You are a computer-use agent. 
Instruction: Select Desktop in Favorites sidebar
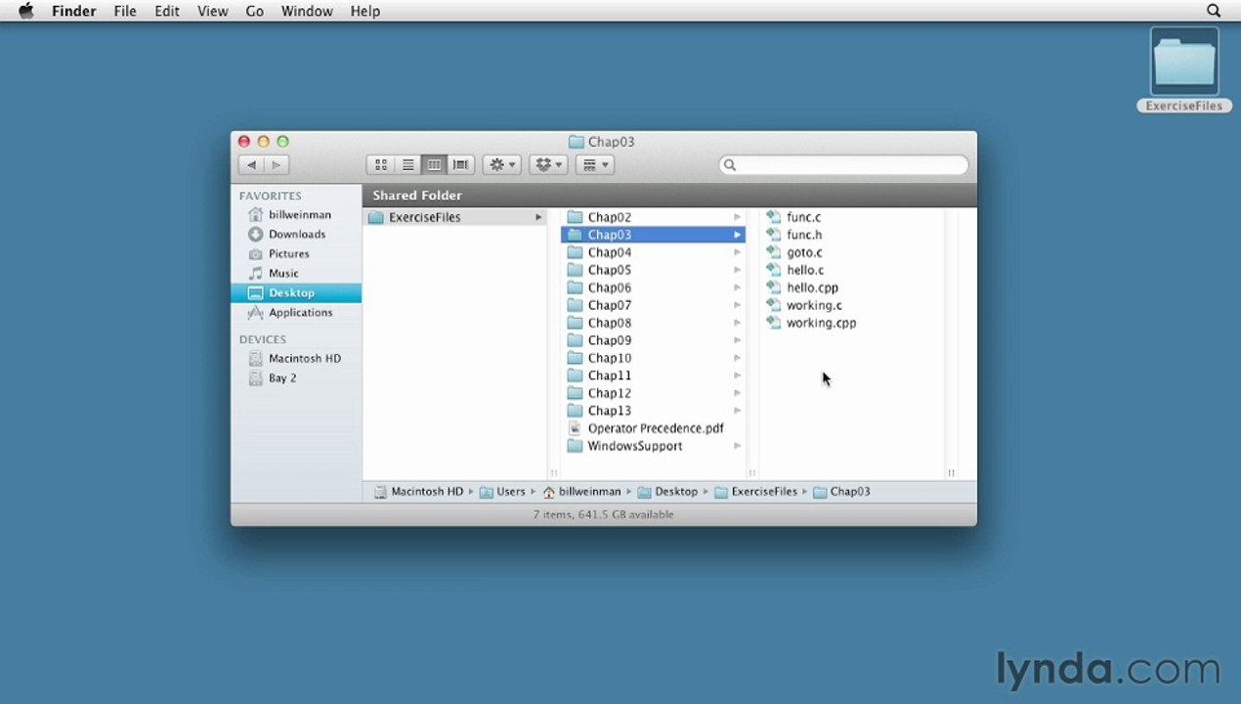tap(296, 292)
